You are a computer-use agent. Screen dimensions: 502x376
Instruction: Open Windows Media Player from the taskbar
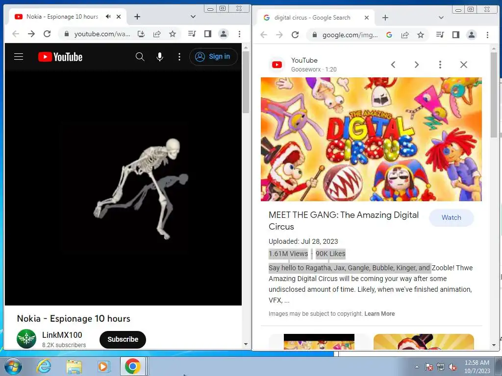tap(103, 367)
